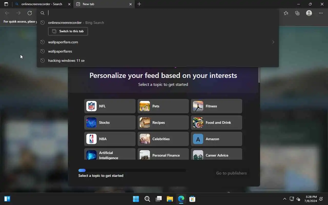Choose the NBA topic card
The image size is (328, 205).
tap(110, 139)
